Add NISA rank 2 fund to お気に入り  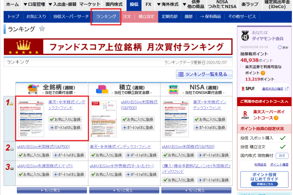click(179, 155)
